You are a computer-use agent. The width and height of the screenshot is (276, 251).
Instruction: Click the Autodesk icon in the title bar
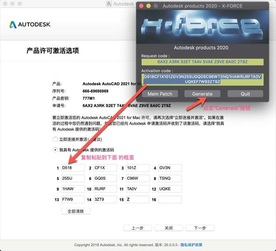109,4
